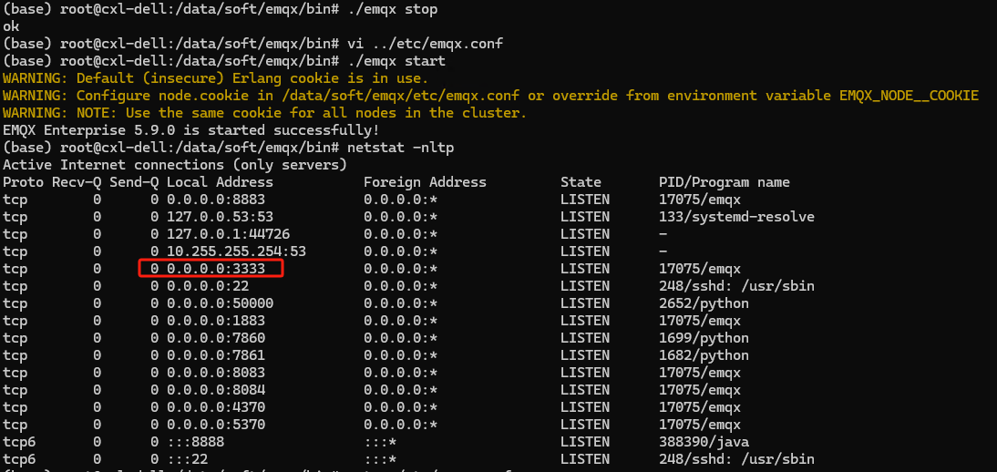The width and height of the screenshot is (997, 472).
Task: Click the './emqx stop' command text
Action: coord(392,9)
